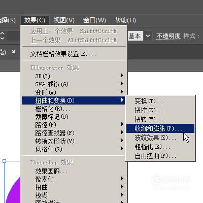Select 扭曲和变换(D) menu item
Screen dimensions: 203x203
point(74,100)
